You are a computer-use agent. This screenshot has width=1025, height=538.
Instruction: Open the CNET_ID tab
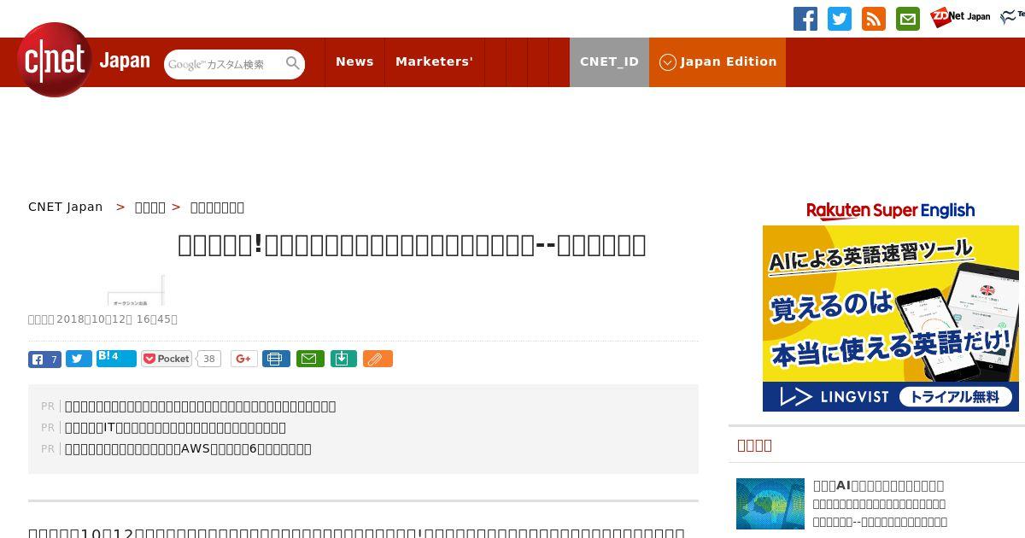[x=609, y=61]
